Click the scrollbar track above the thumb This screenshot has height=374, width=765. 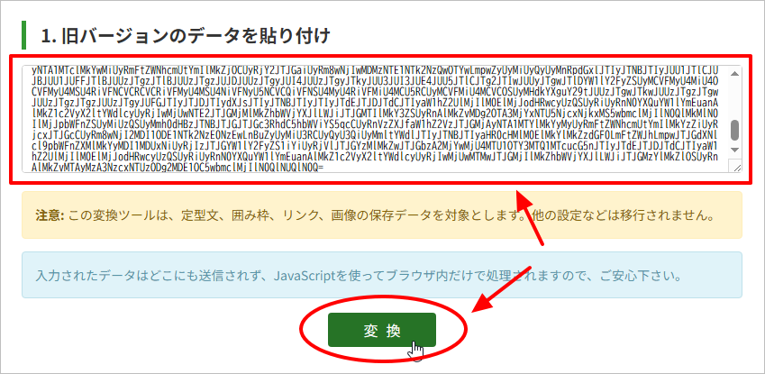pos(735,97)
